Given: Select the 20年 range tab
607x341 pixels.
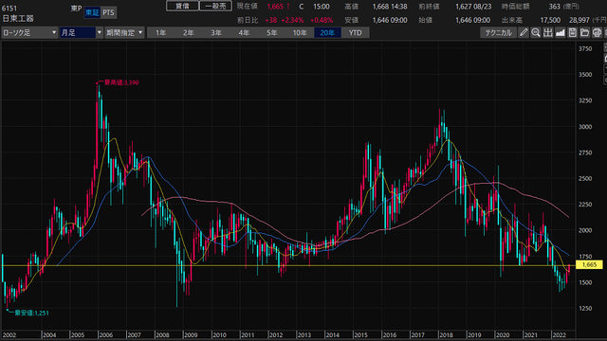Looking at the screenshot, I should 327,33.
